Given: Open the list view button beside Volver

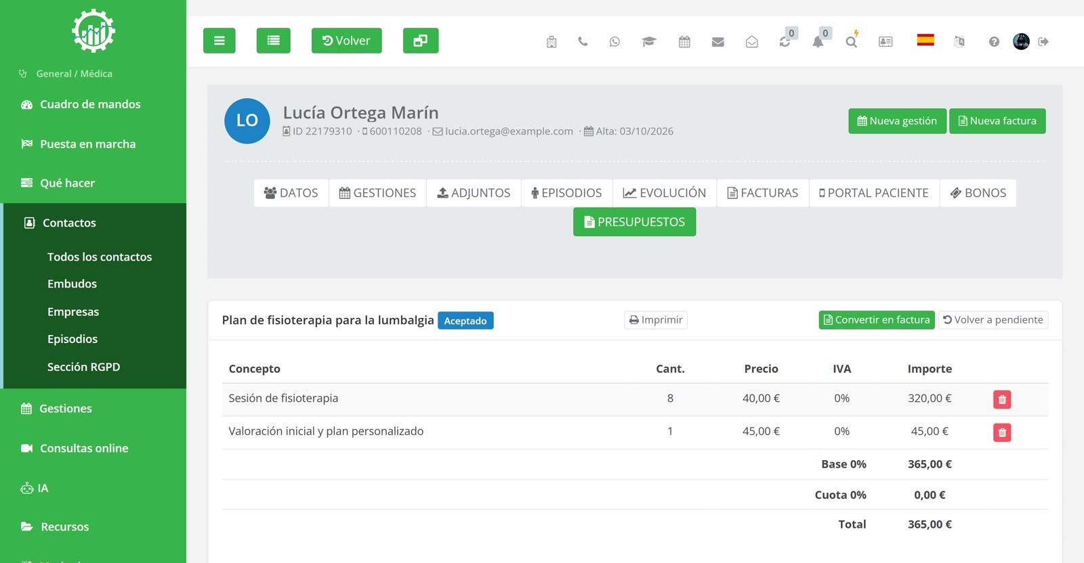Looking at the screenshot, I should pos(274,41).
